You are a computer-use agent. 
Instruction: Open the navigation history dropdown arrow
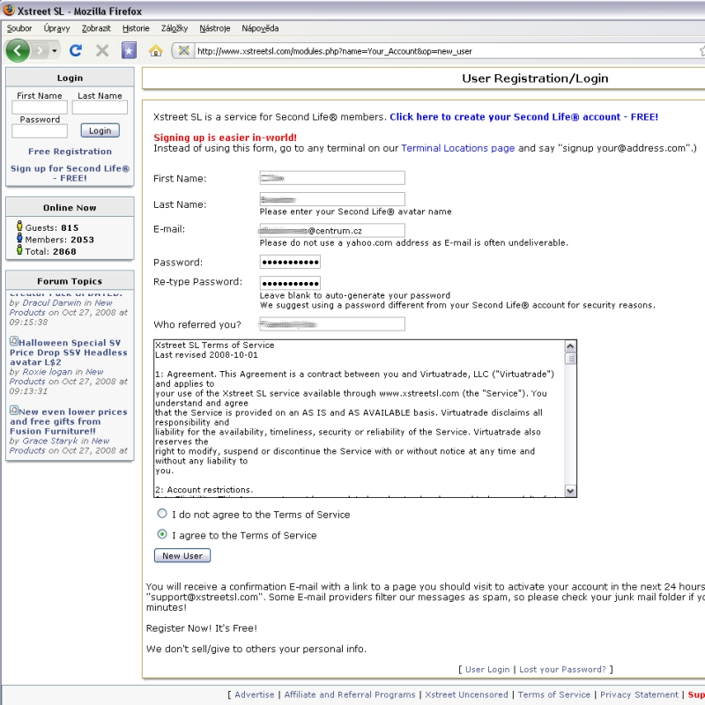tap(55, 50)
